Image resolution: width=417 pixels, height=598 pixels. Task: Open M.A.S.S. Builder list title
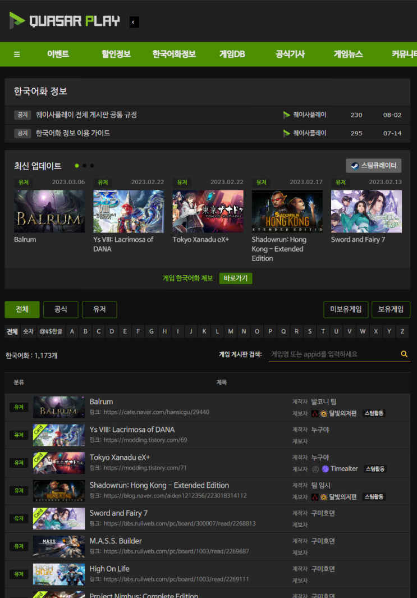[116, 541]
